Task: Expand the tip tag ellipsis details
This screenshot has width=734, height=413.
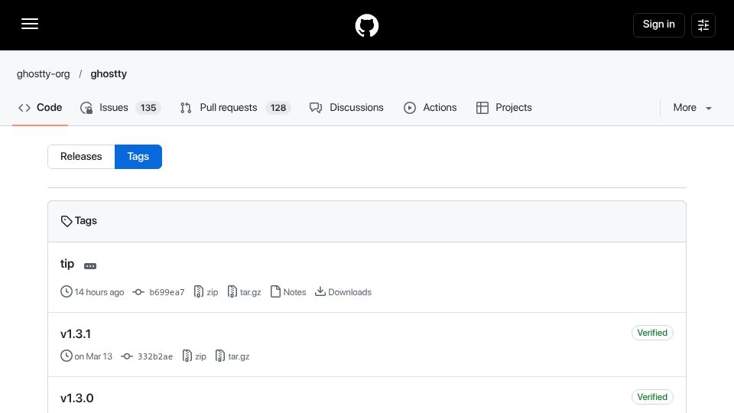Action: (x=90, y=266)
